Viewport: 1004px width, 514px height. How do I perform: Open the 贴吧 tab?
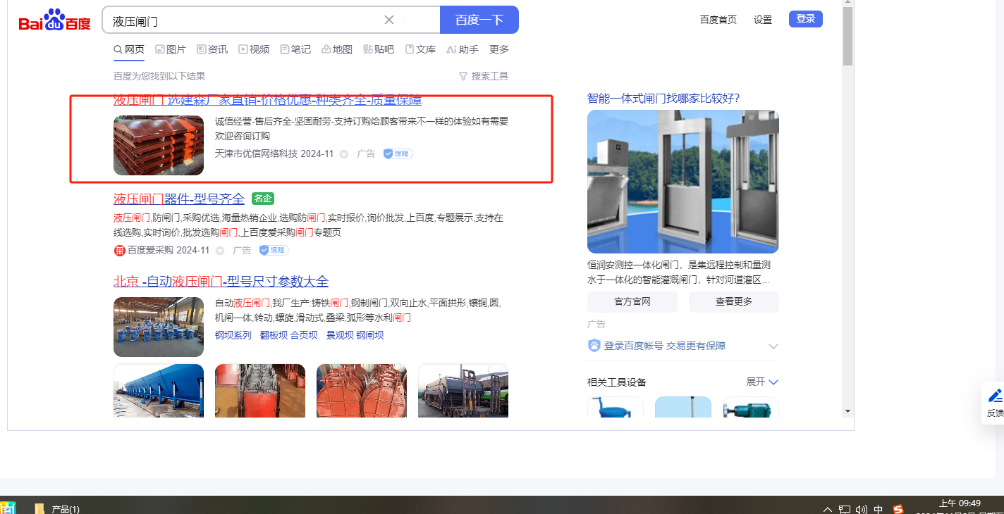coord(379,49)
